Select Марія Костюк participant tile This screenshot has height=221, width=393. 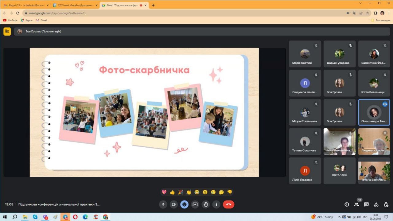point(305,54)
